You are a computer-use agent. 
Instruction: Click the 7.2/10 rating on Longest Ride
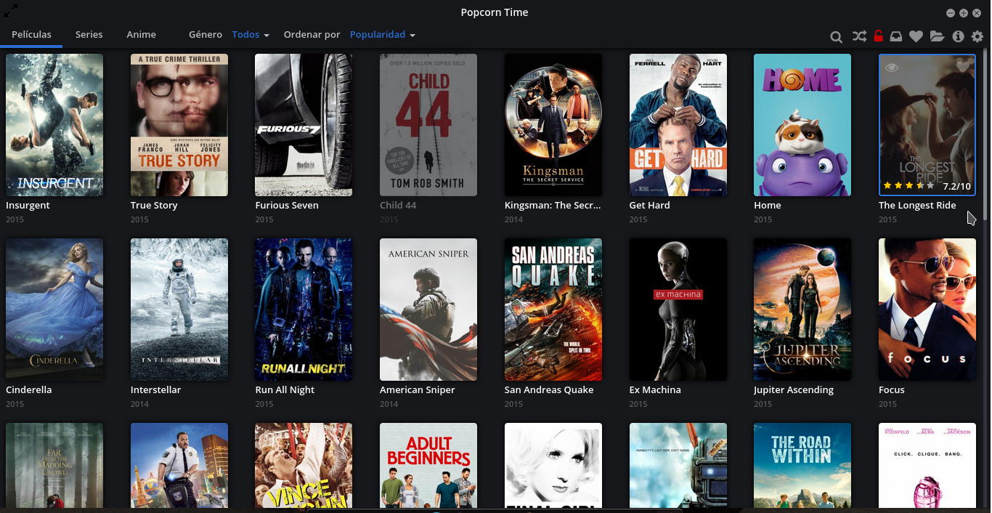point(956,187)
